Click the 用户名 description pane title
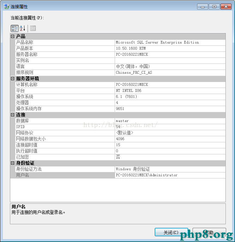The height and width of the screenshot is (242, 235). (18, 207)
